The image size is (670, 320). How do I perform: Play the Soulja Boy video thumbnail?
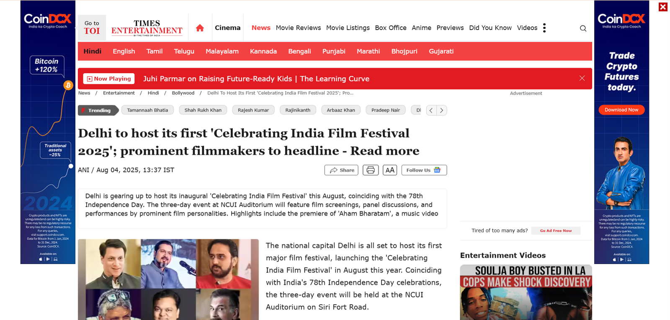(526, 292)
